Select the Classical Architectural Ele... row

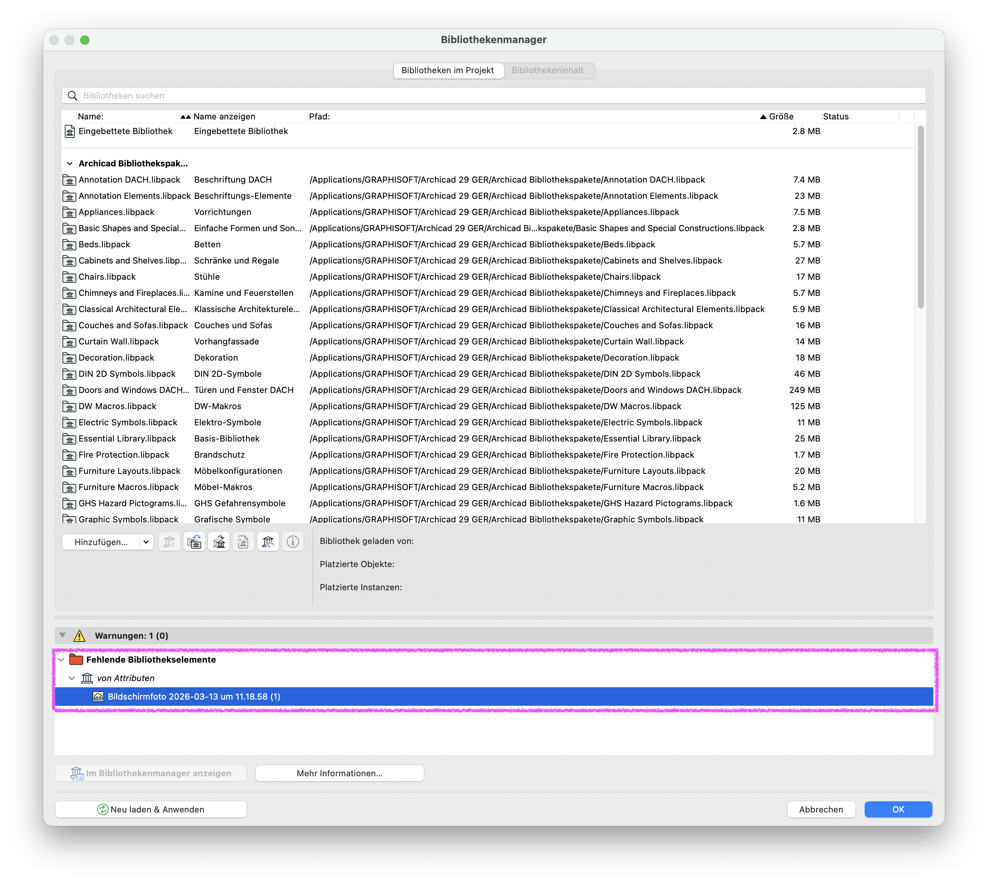pyautogui.click(x=489, y=309)
